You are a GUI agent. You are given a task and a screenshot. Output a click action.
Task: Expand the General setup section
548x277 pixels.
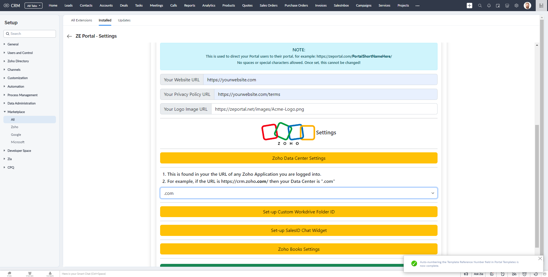coord(13,44)
